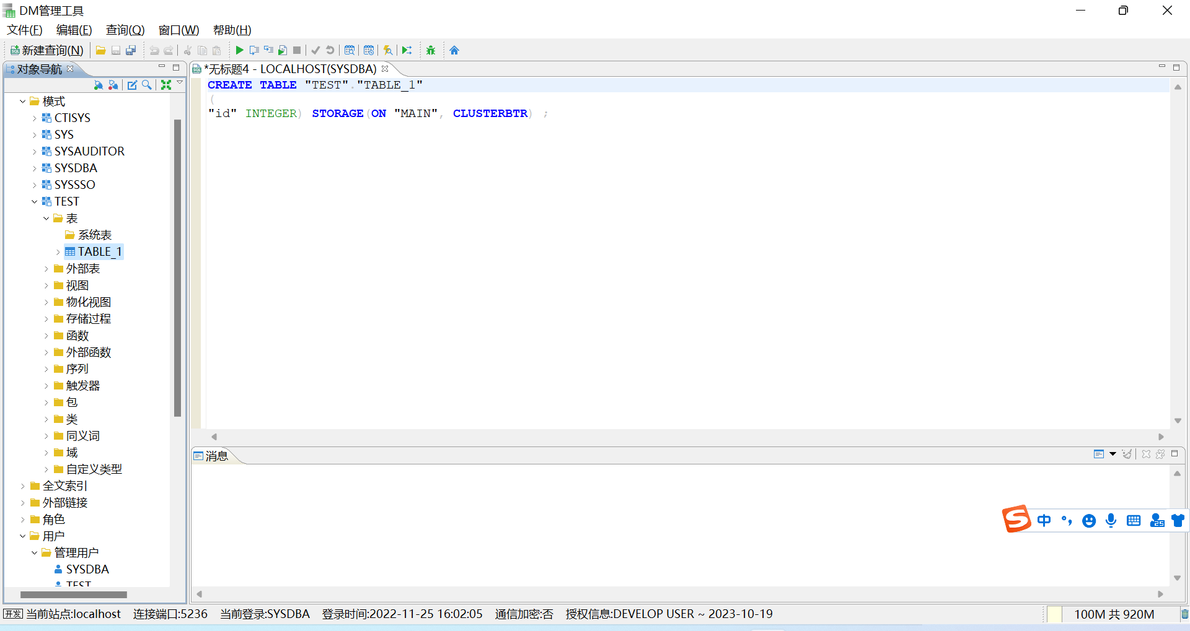Toggle Sogou punctuation mode
This screenshot has height=631, width=1190.
pyautogui.click(x=1067, y=520)
